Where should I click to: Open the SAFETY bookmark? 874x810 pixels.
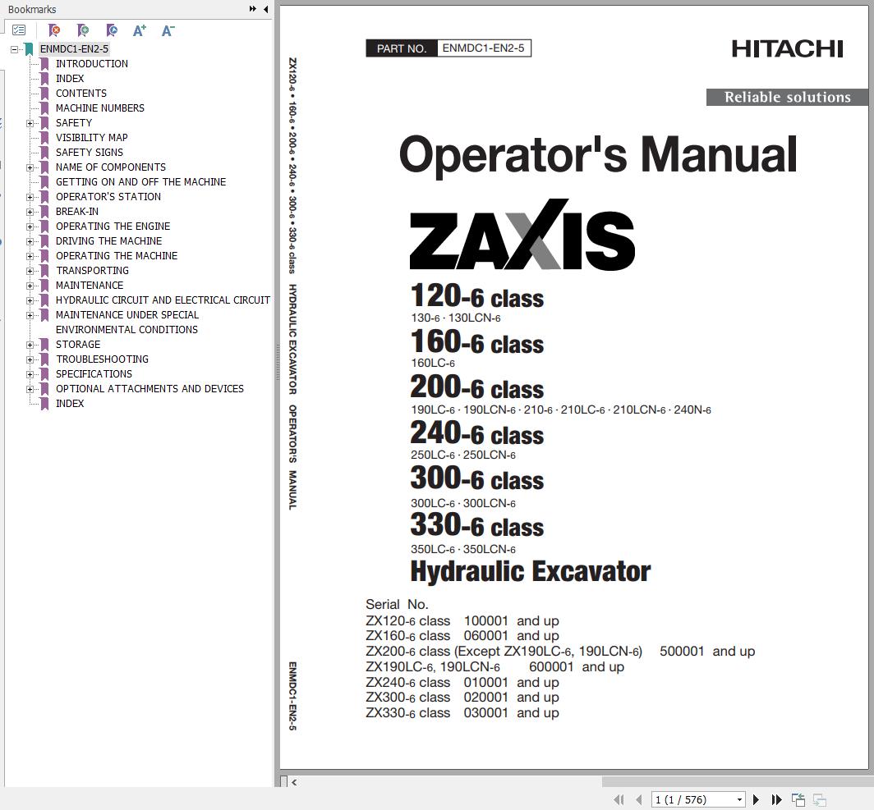click(x=74, y=122)
